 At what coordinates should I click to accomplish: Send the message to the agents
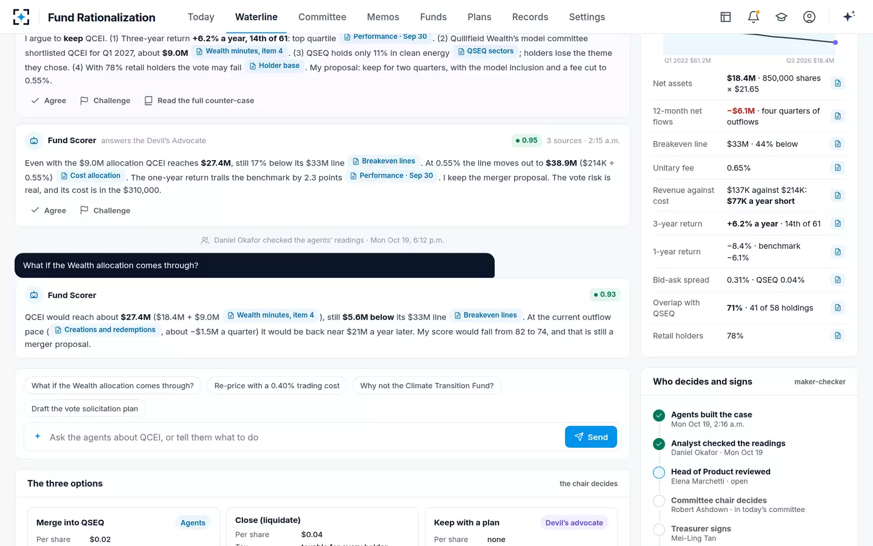[x=591, y=437]
